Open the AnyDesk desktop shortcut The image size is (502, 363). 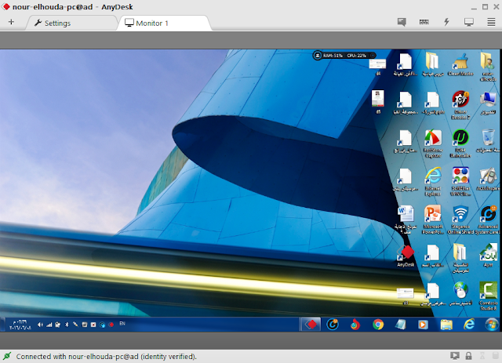[x=406, y=256]
